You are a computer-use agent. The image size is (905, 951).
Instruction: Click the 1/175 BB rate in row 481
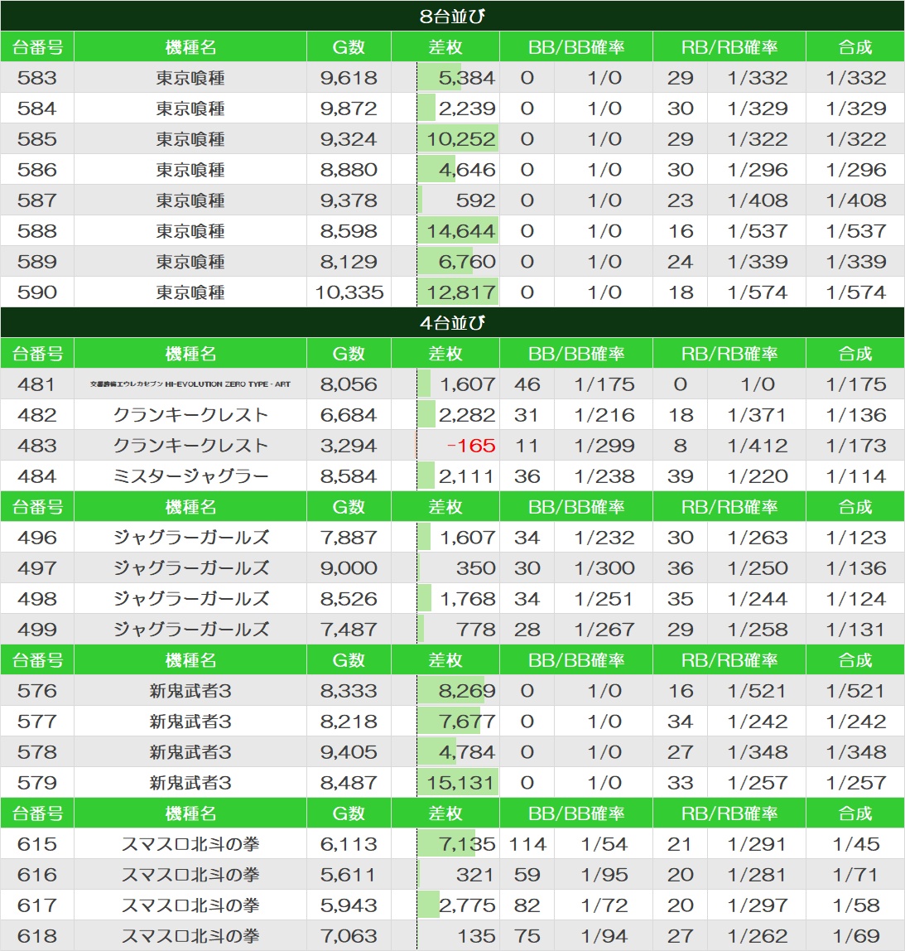tap(604, 384)
